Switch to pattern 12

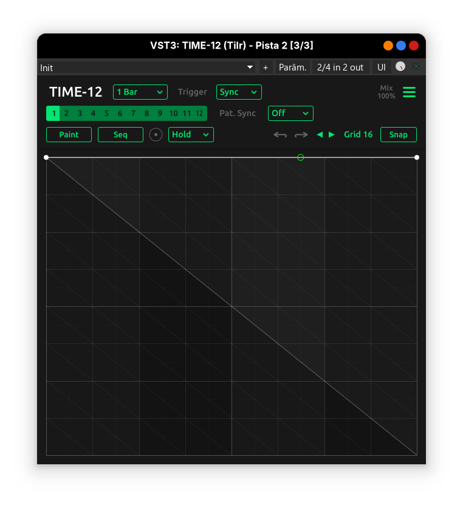pos(199,114)
